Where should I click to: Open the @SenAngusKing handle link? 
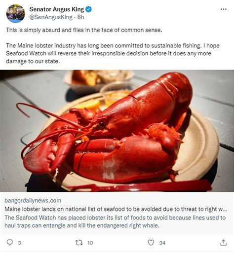(x=51, y=17)
